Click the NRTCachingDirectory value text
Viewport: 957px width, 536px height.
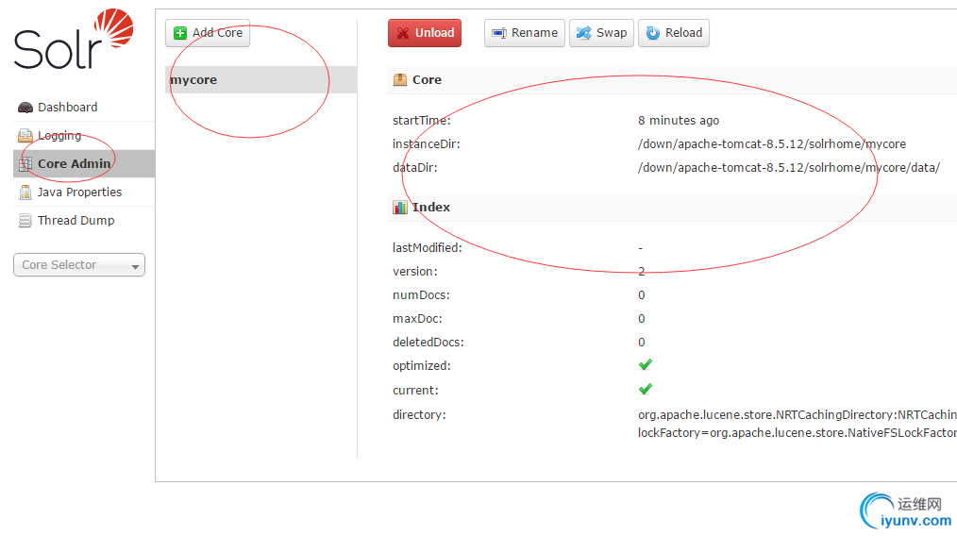tap(797, 415)
